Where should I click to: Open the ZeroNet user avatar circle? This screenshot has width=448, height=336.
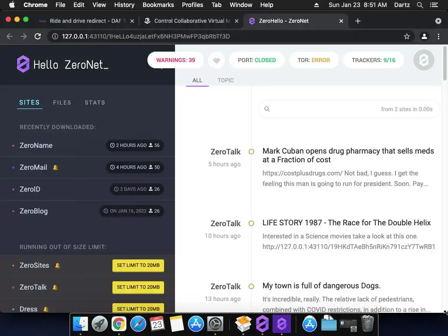(423, 60)
